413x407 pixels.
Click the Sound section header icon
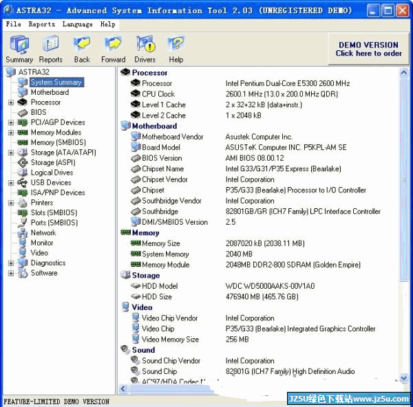click(x=125, y=350)
